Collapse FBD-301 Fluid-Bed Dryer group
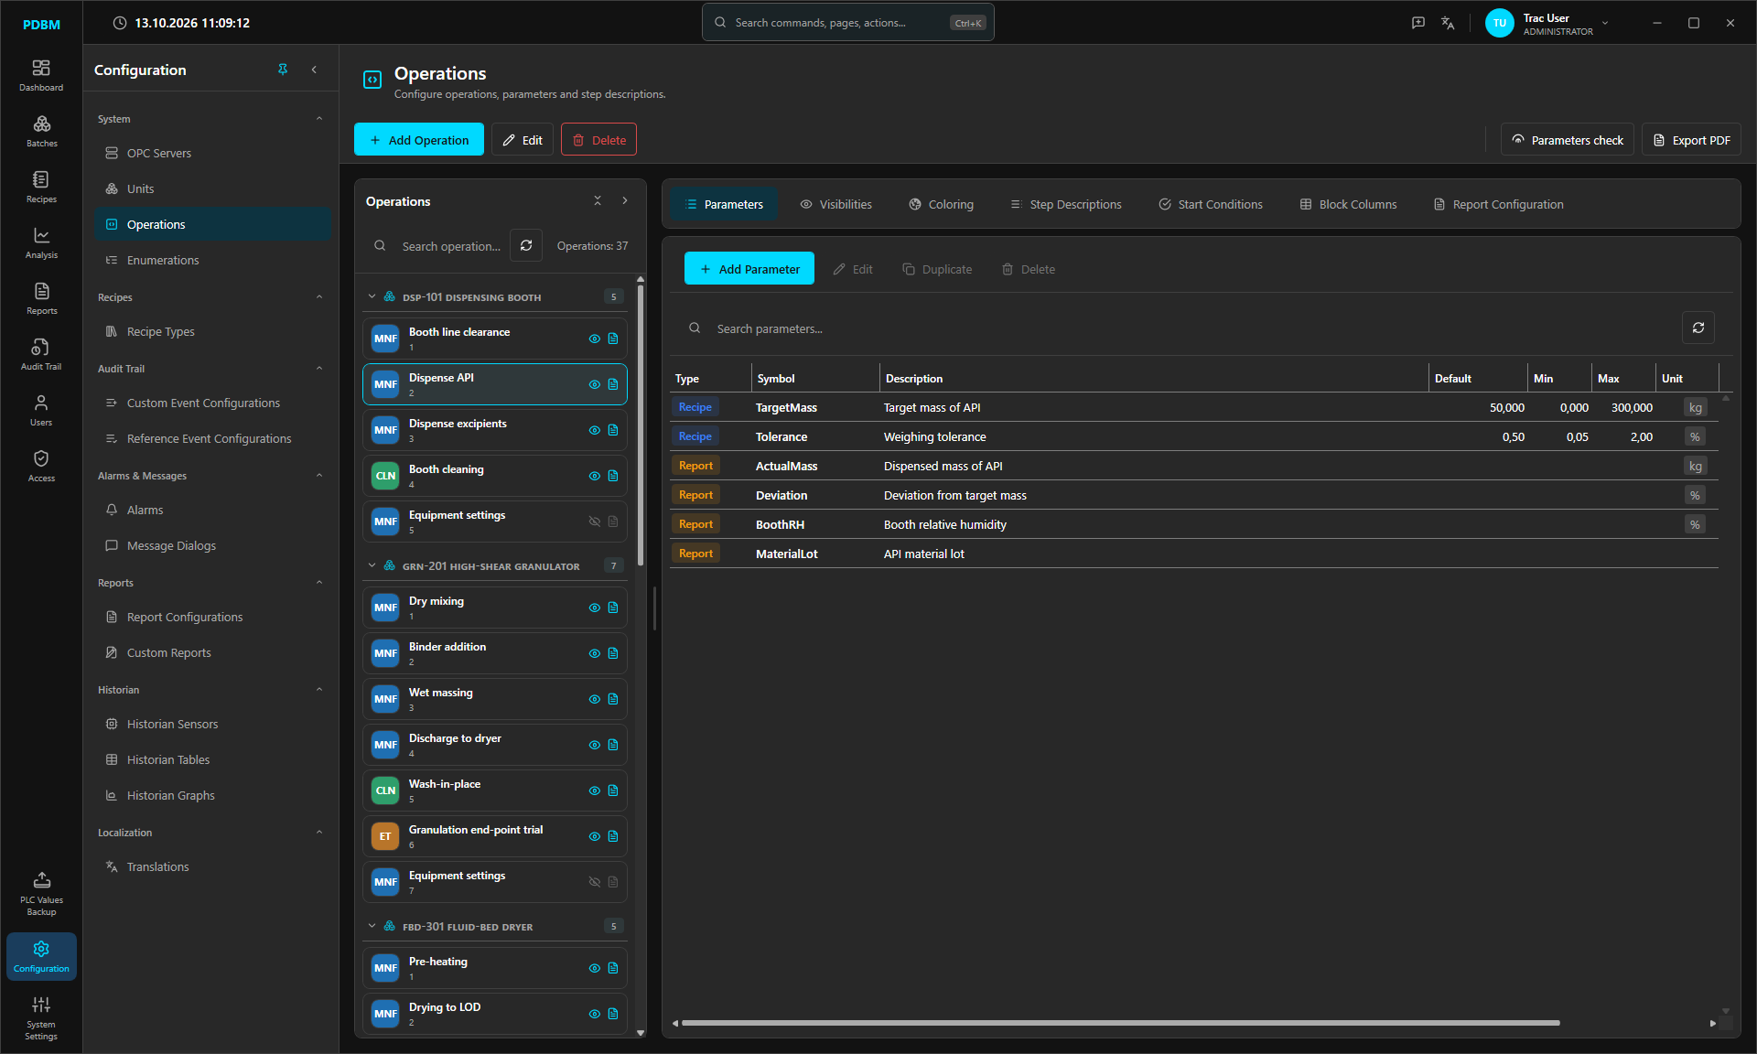 [372, 926]
